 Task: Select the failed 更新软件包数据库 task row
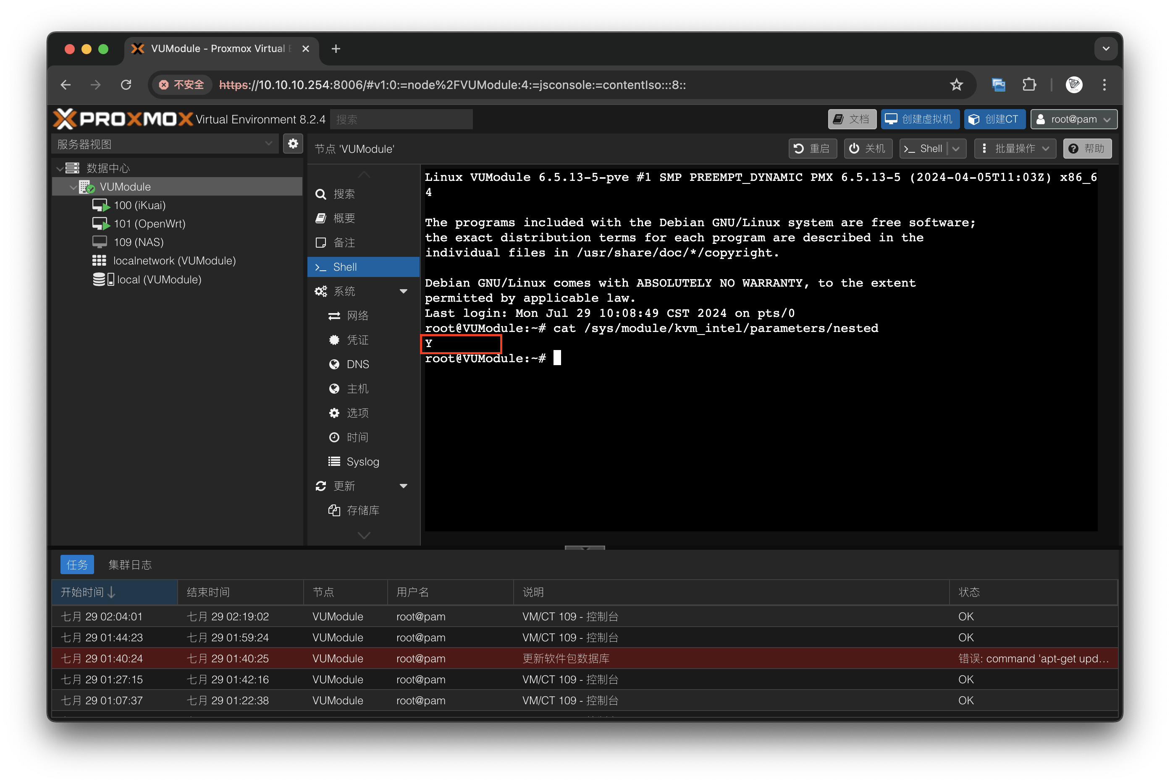pos(585,659)
